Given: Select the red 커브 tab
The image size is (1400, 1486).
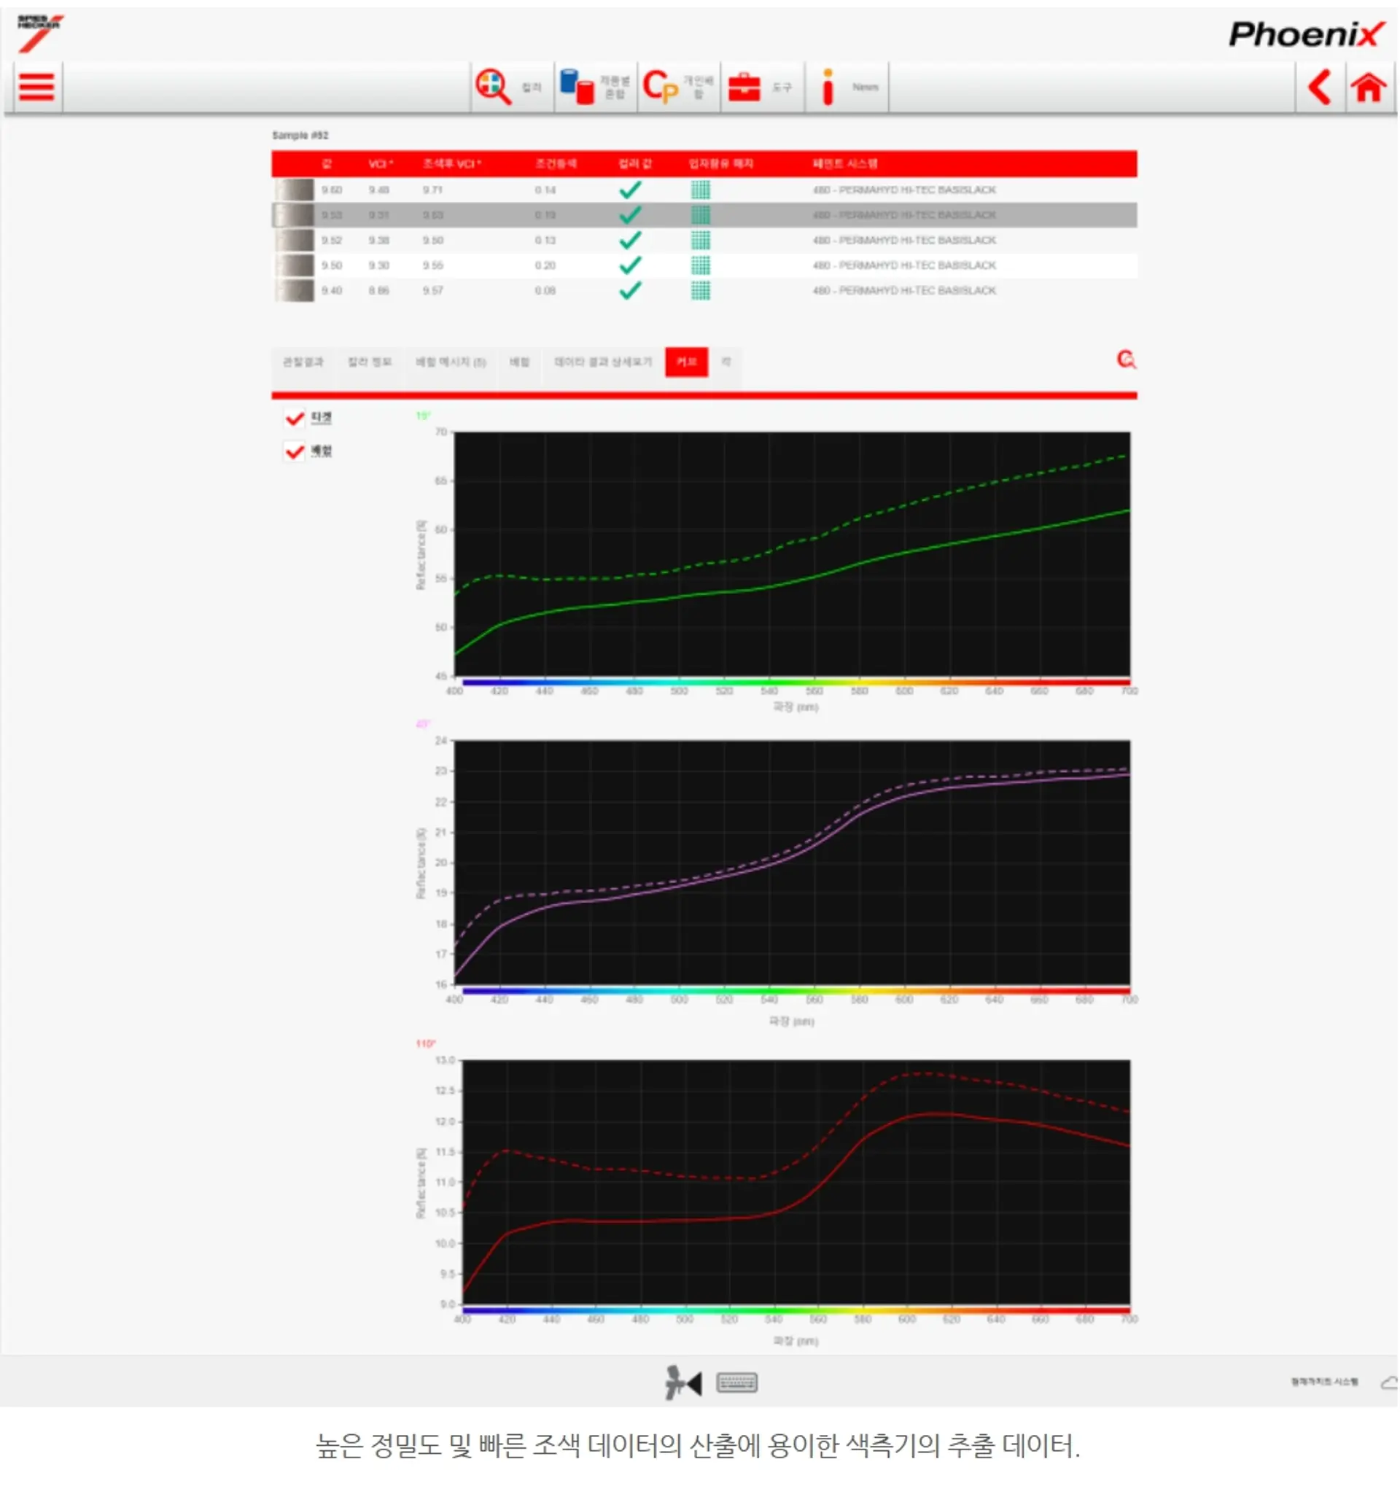Looking at the screenshot, I should [x=686, y=362].
